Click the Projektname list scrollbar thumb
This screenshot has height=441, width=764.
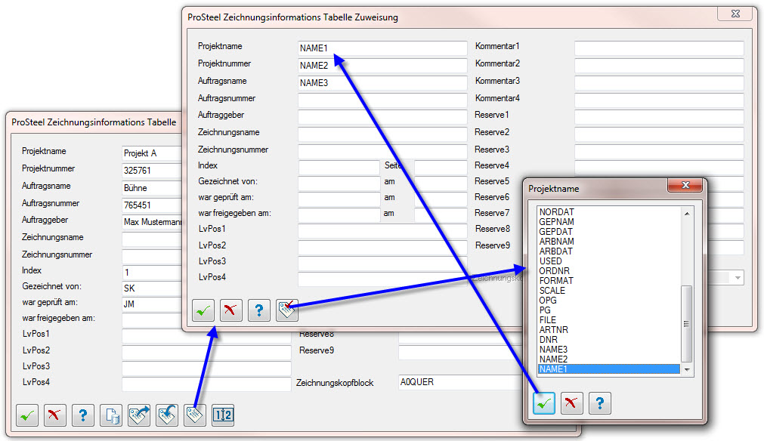686,324
